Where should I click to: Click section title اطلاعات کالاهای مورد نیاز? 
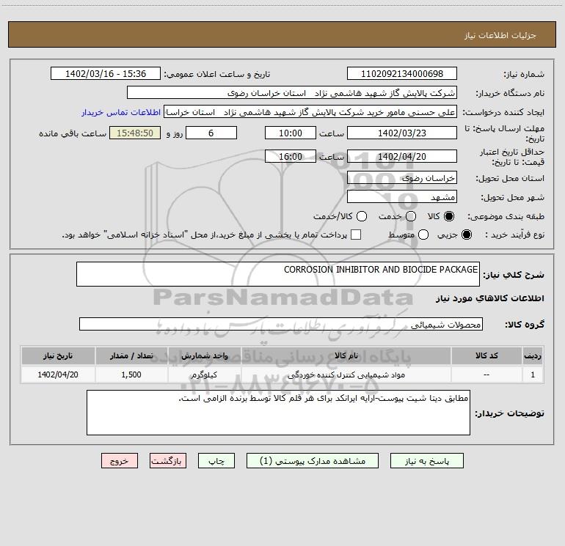(x=490, y=298)
